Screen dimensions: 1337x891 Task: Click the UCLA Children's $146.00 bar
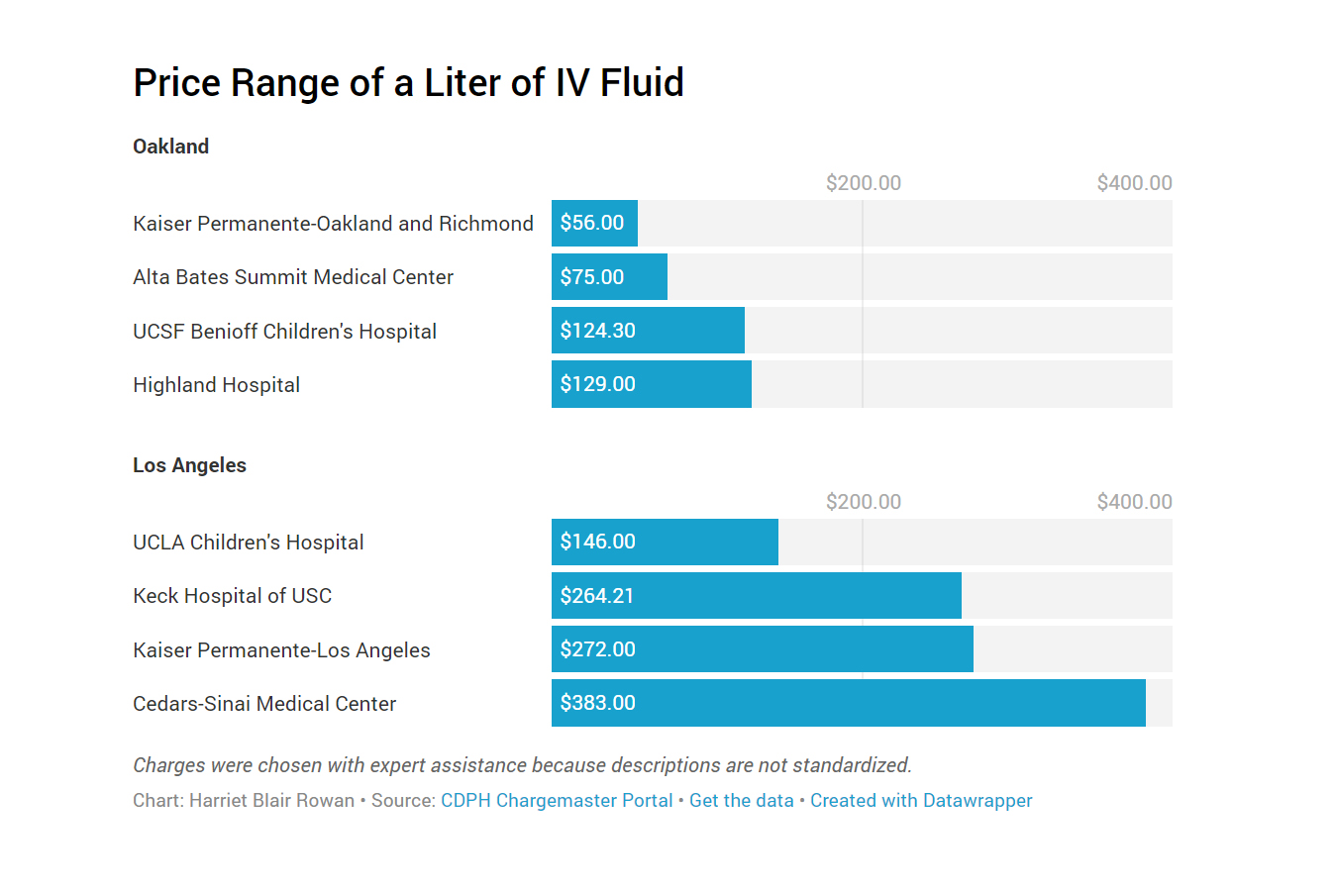pyautogui.click(x=665, y=543)
